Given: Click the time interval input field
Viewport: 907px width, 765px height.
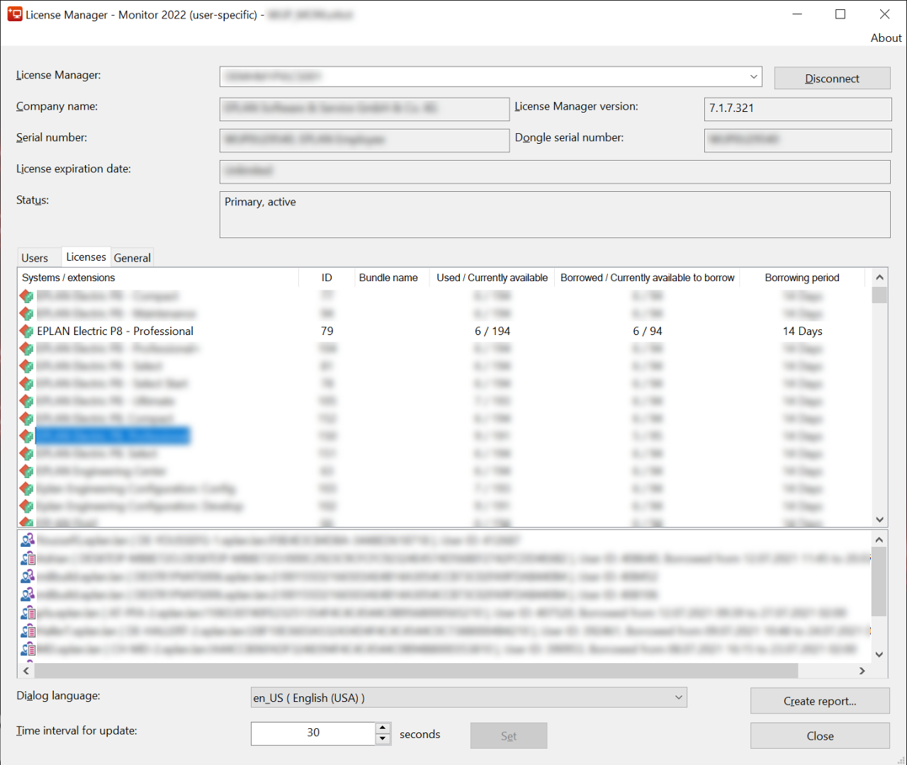Looking at the screenshot, I should pos(312,733).
